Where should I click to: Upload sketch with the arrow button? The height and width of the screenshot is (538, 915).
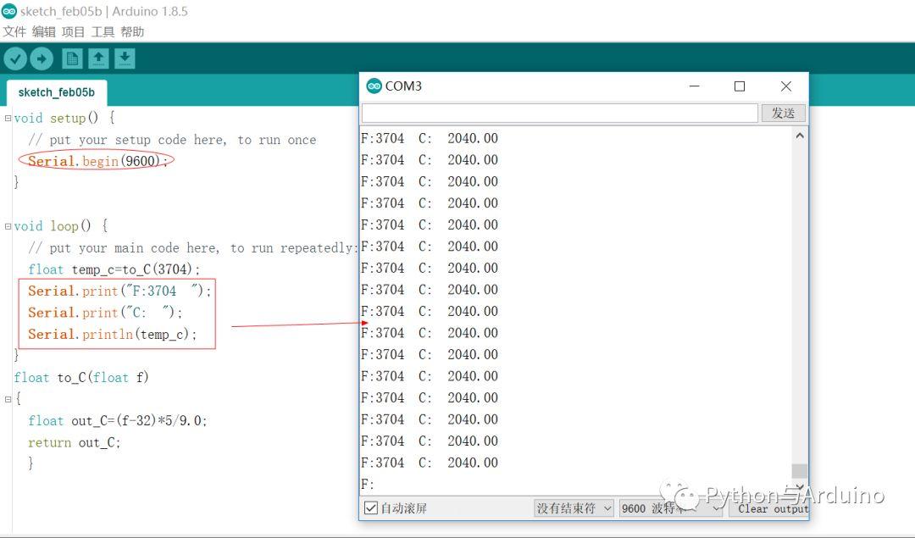pyautogui.click(x=42, y=58)
